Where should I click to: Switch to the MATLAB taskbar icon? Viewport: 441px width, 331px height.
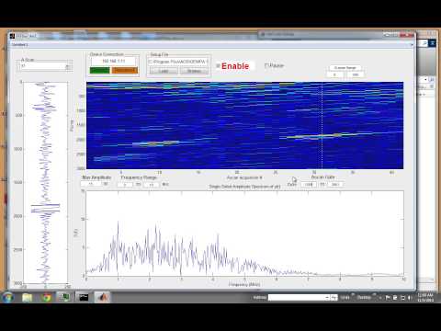tap(103, 297)
